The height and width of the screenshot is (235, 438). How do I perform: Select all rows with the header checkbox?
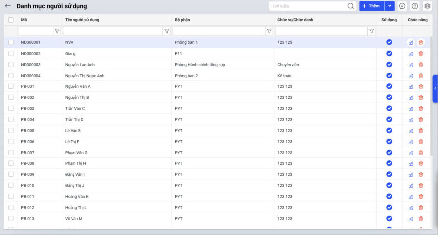(x=11, y=20)
